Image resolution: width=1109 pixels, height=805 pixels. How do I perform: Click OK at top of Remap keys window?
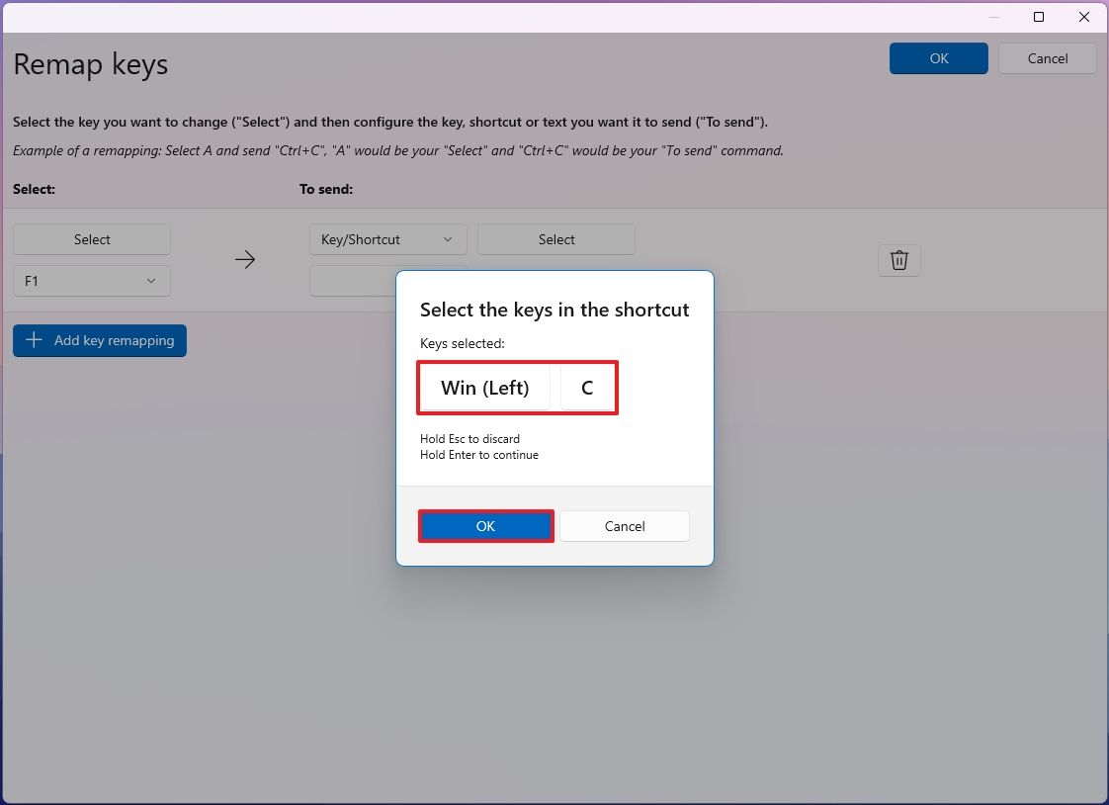click(939, 58)
